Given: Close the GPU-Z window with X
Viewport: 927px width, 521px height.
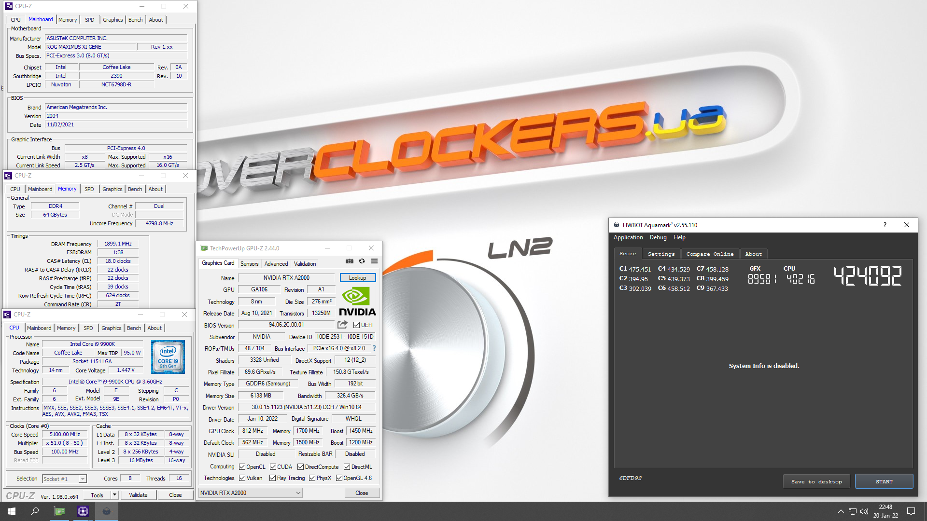Looking at the screenshot, I should pyautogui.click(x=371, y=248).
